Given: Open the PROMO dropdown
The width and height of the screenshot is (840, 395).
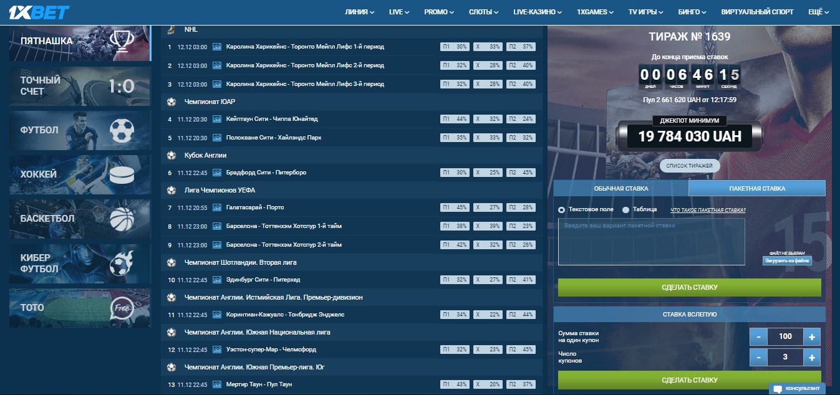Looking at the screenshot, I should coord(439,12).
